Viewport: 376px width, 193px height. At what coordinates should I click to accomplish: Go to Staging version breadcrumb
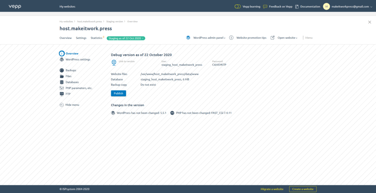115,22
